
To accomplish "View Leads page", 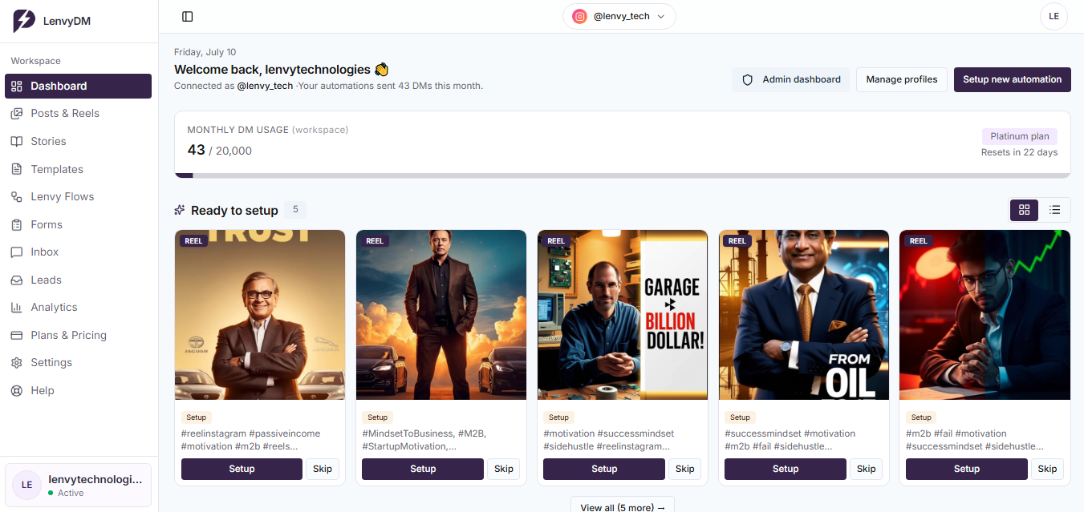I will click(78, 280).
